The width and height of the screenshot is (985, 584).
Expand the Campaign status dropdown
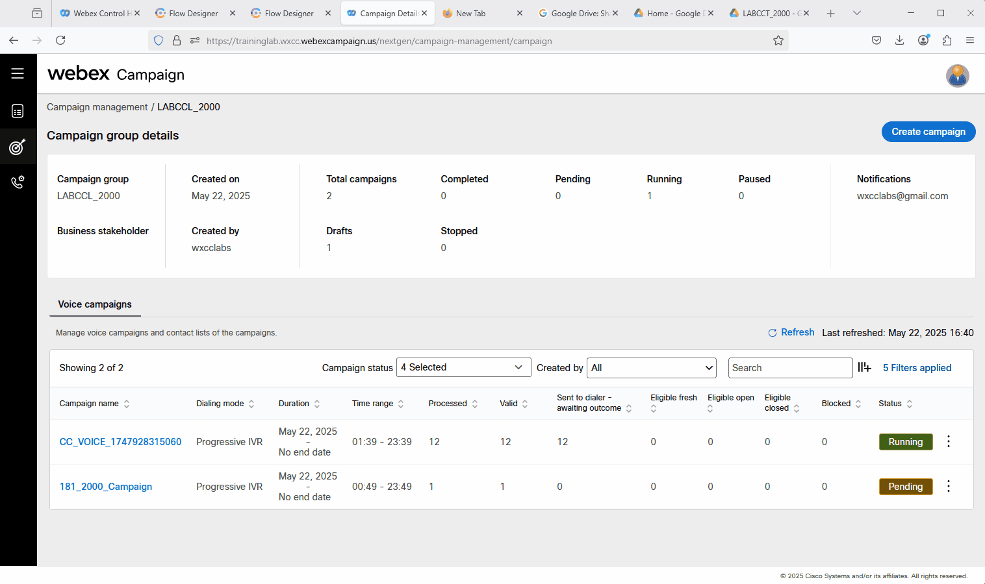coord(463,367)
